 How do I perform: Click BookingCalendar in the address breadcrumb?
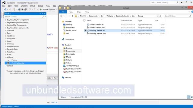coord(122,16)
